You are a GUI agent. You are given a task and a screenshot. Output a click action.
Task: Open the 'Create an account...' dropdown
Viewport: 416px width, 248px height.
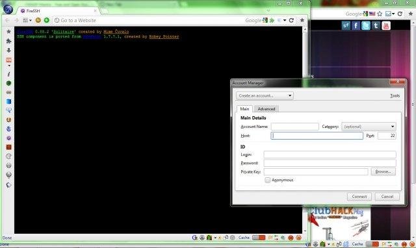[265, 95]
